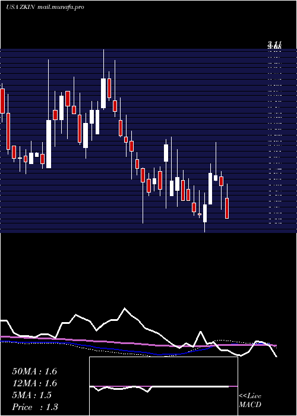
Task: Click inside the MACD inset chart box
Action: pos(163,386)
